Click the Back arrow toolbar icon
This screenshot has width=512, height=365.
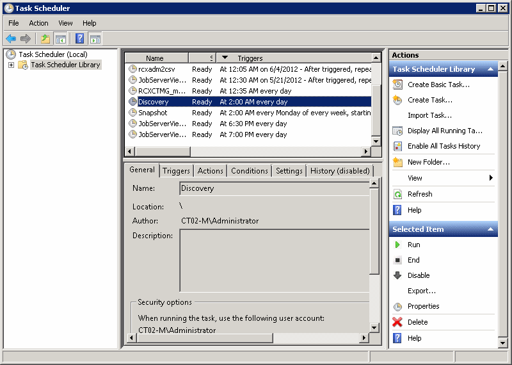tap(11, 38)
